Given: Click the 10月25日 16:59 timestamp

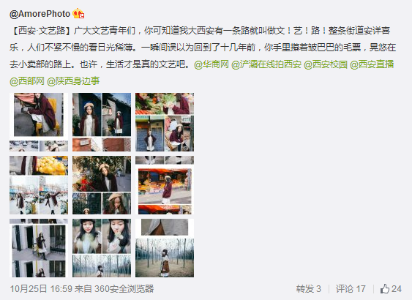Looking at the screenshot, I should pos(41,289).
